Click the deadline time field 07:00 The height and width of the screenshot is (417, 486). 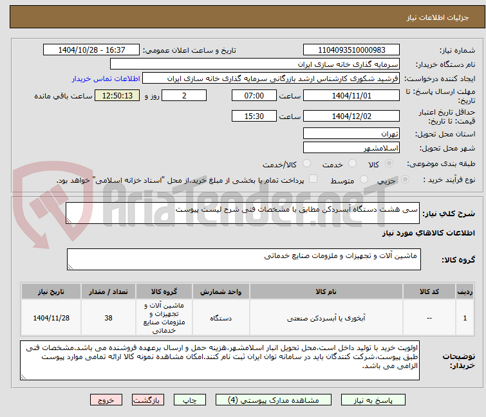click(x=254, y=95)
